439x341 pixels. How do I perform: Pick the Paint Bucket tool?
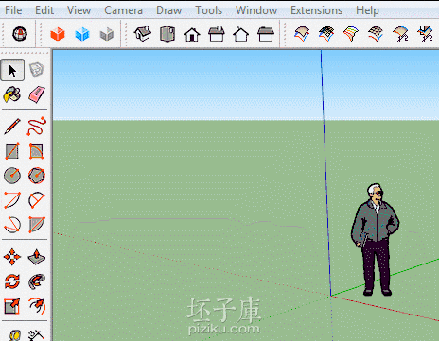tap(12, 94)
